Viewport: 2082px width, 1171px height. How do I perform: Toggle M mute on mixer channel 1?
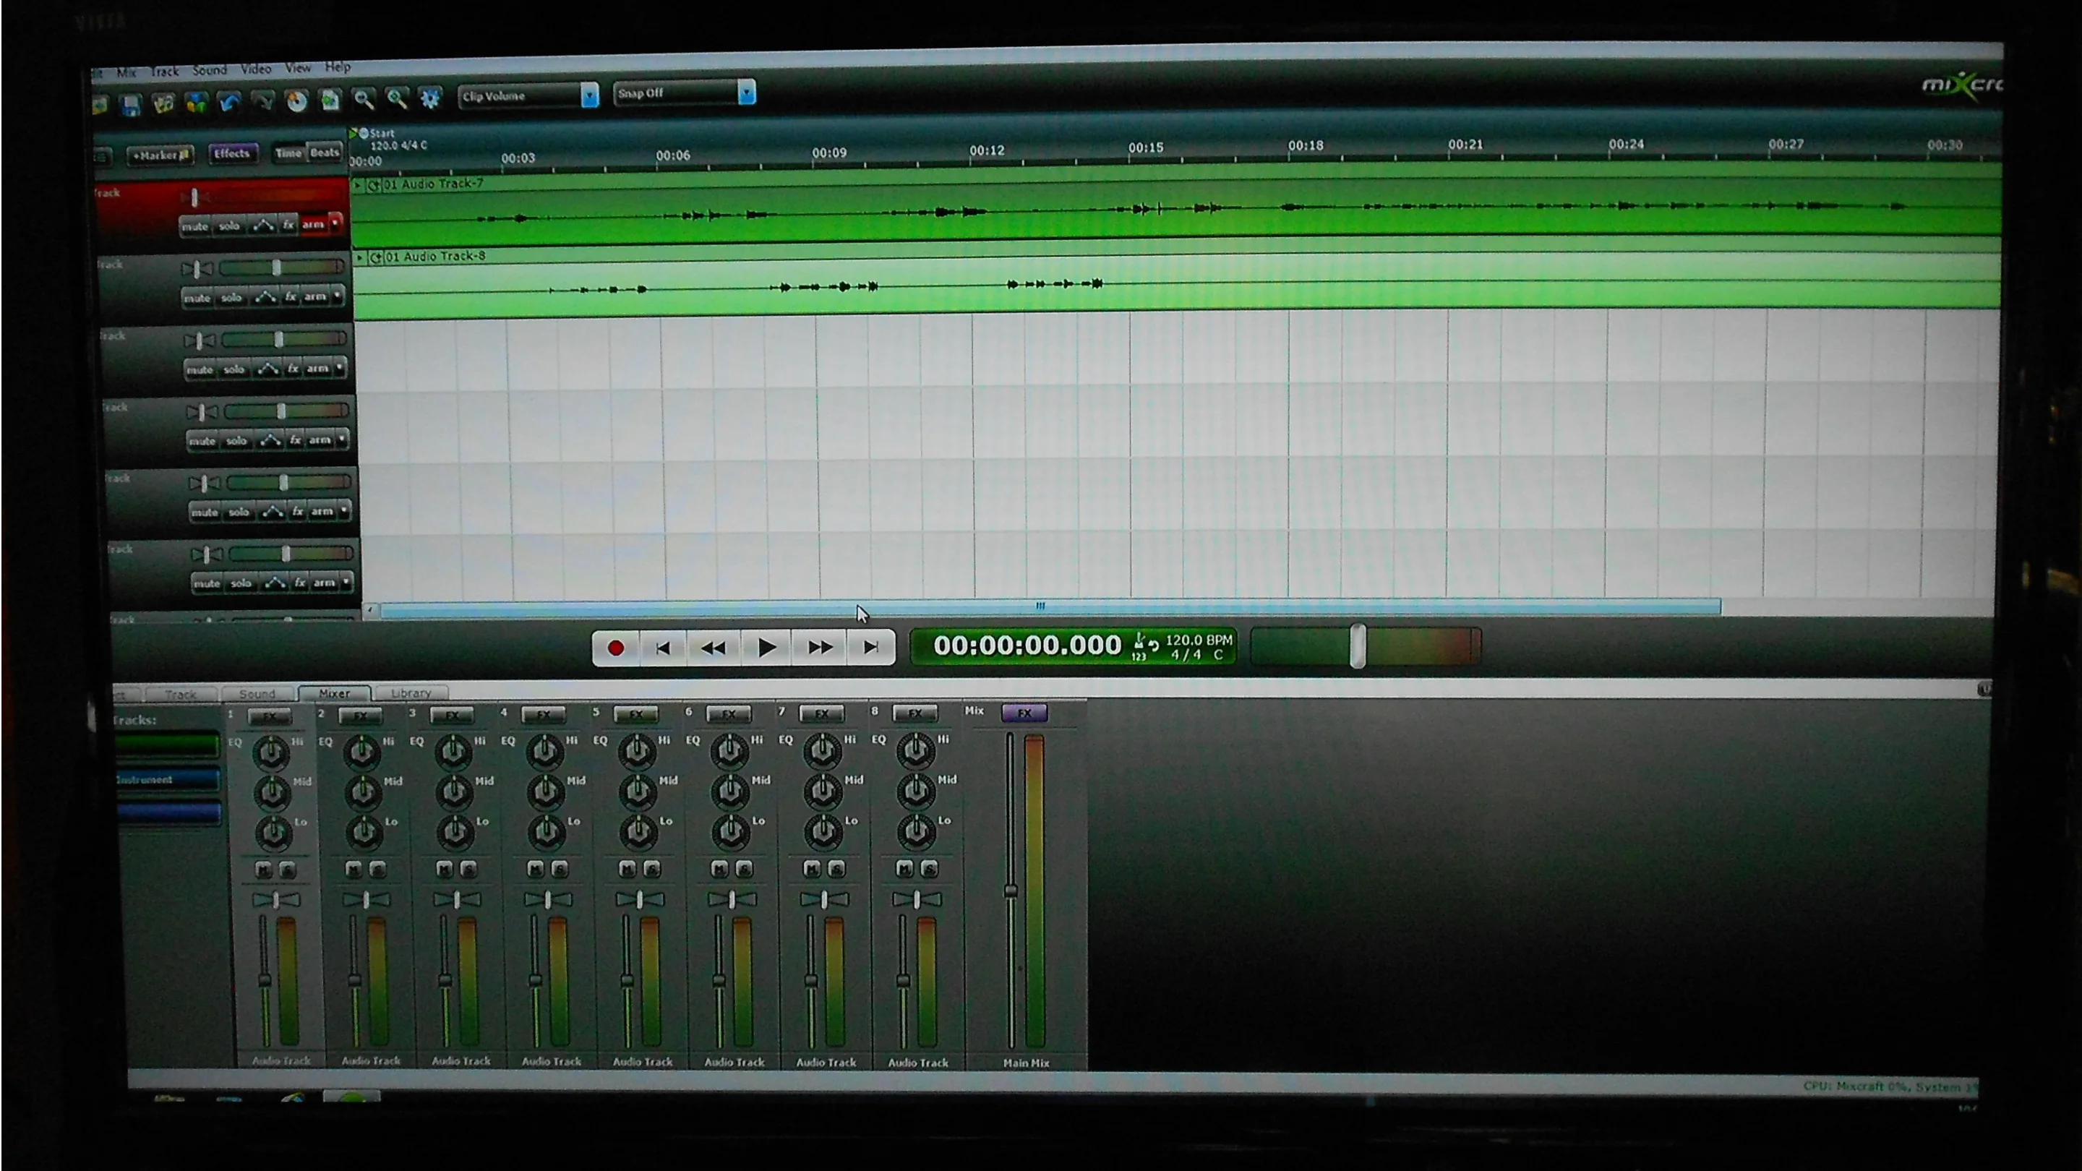click(263, 870)
